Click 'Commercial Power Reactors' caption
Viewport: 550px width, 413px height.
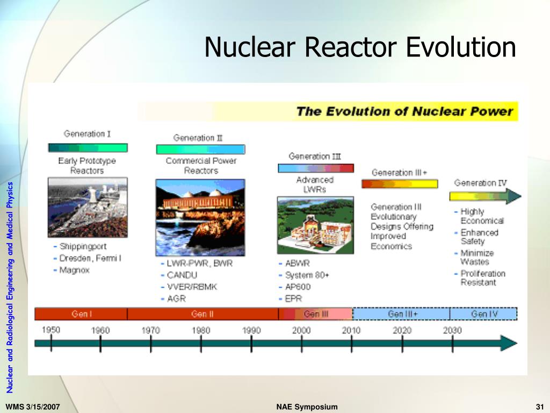(x=201, y=166)
